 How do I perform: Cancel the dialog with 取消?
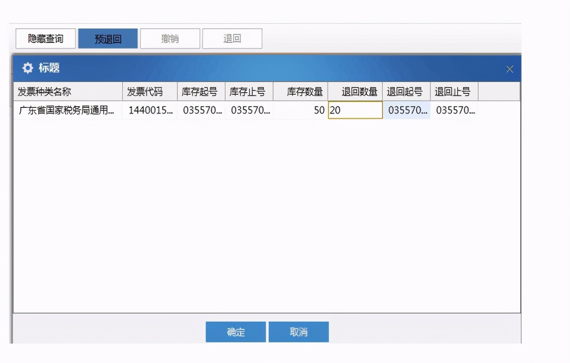(x=299, y=332)
